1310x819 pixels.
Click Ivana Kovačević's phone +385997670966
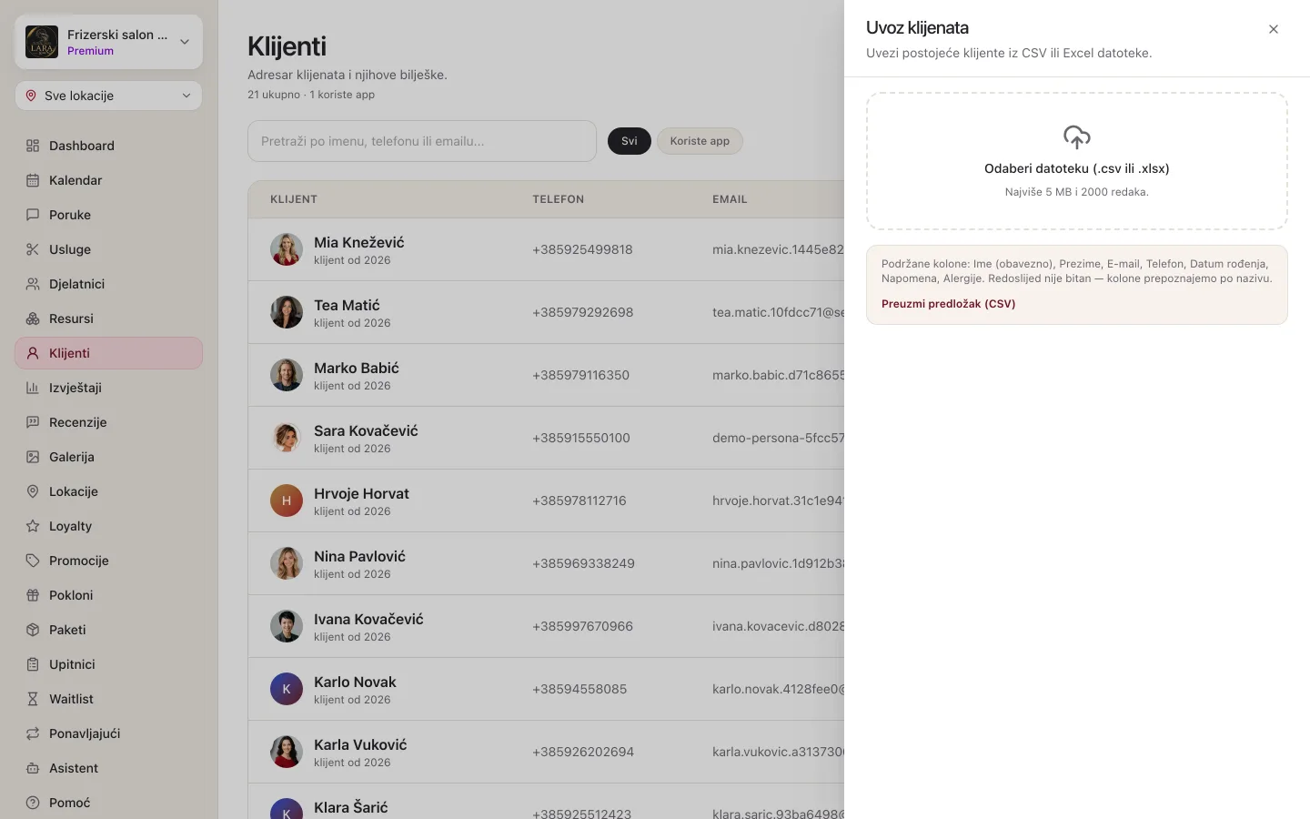click(x=582, y=626)
